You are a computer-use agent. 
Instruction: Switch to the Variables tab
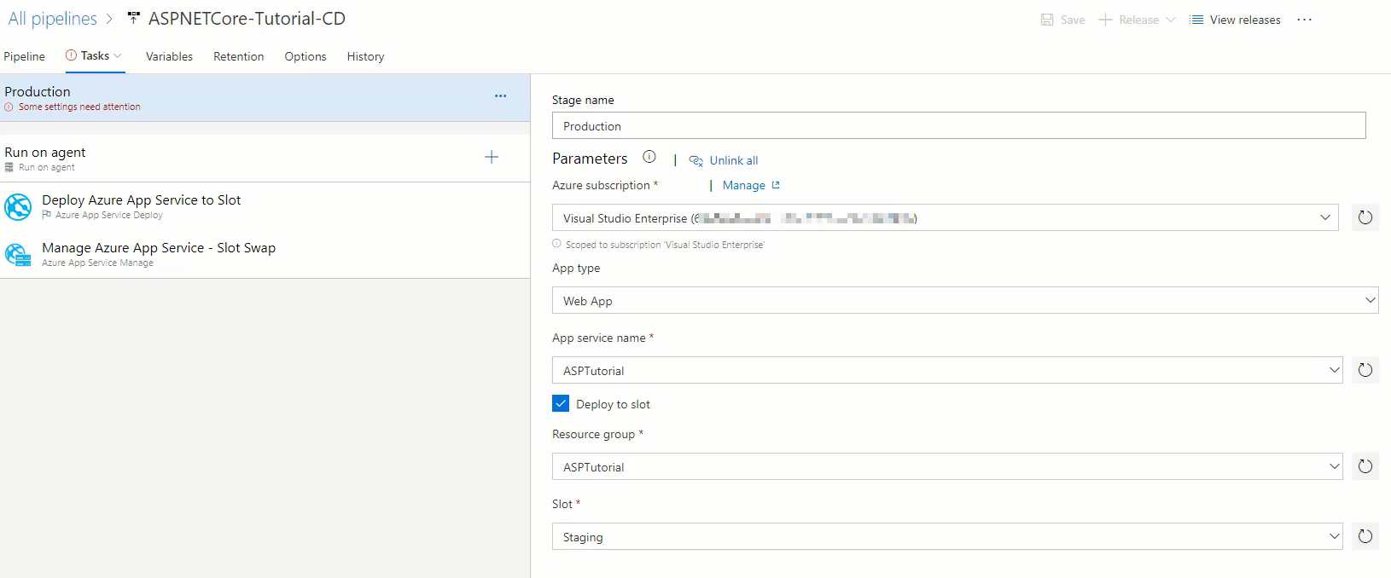click(169, 56)
